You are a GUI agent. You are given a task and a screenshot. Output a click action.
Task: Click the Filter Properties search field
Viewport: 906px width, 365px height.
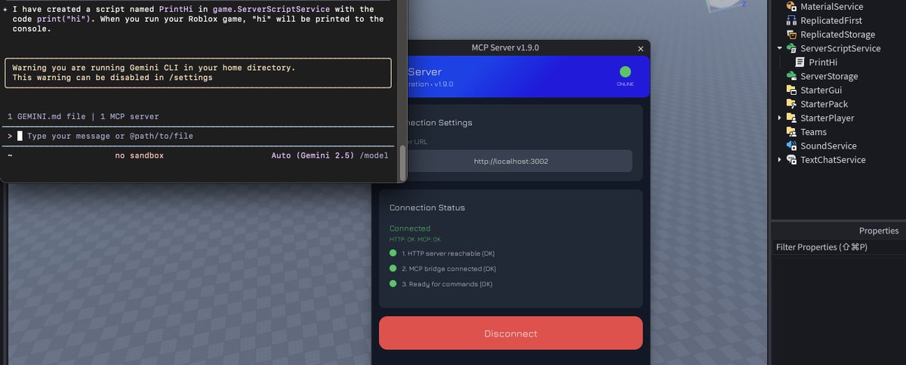click(x=838, y=247)
